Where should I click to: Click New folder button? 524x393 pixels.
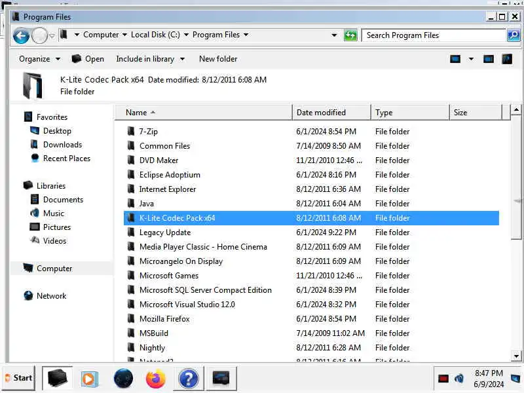point(218,59)
